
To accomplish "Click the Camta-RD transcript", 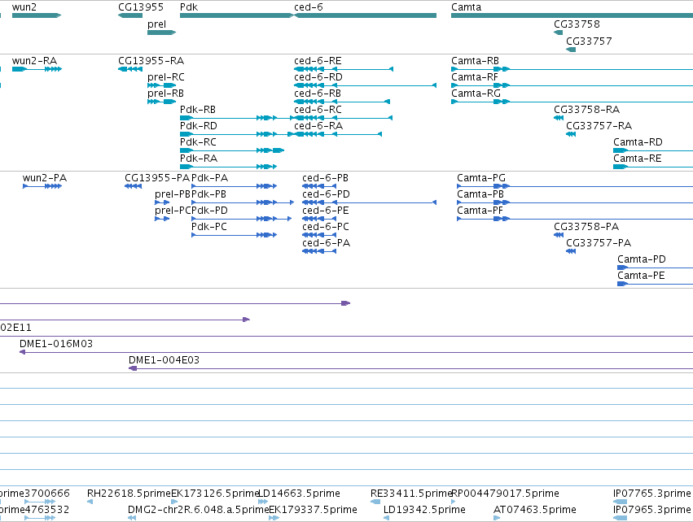I will click(653, 150).
